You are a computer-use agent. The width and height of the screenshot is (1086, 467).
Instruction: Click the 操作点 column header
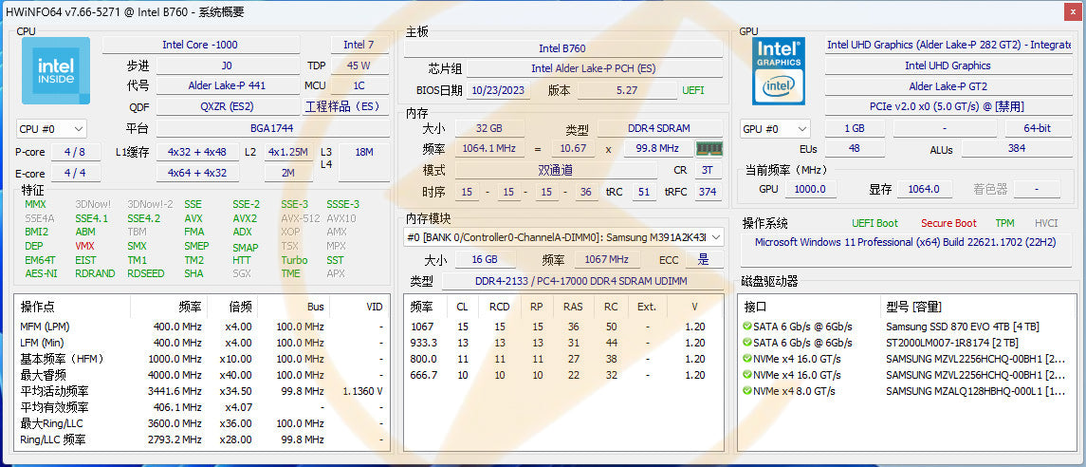[38, 307]
